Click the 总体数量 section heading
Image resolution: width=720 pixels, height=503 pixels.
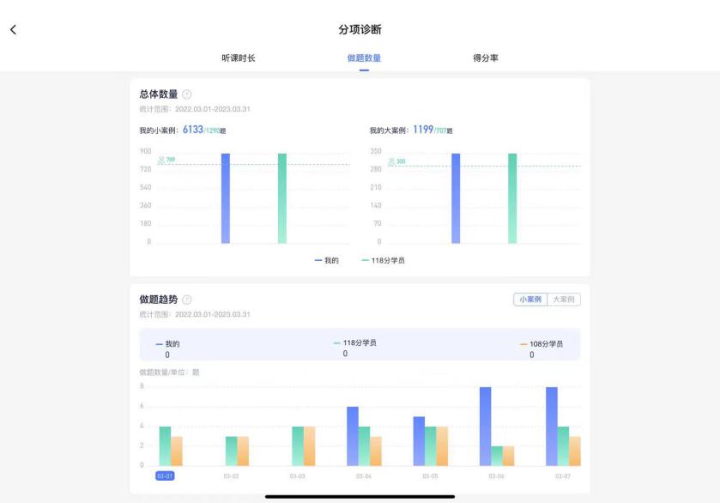pyautogui.click(x=159, y=94)
